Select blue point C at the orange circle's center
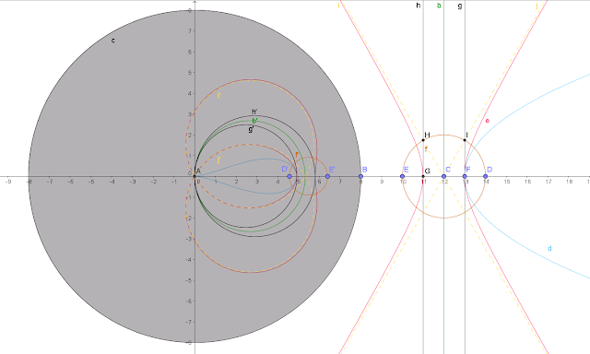Image resolution: width=590 pixels, height=354 pixels. point(444,176)
